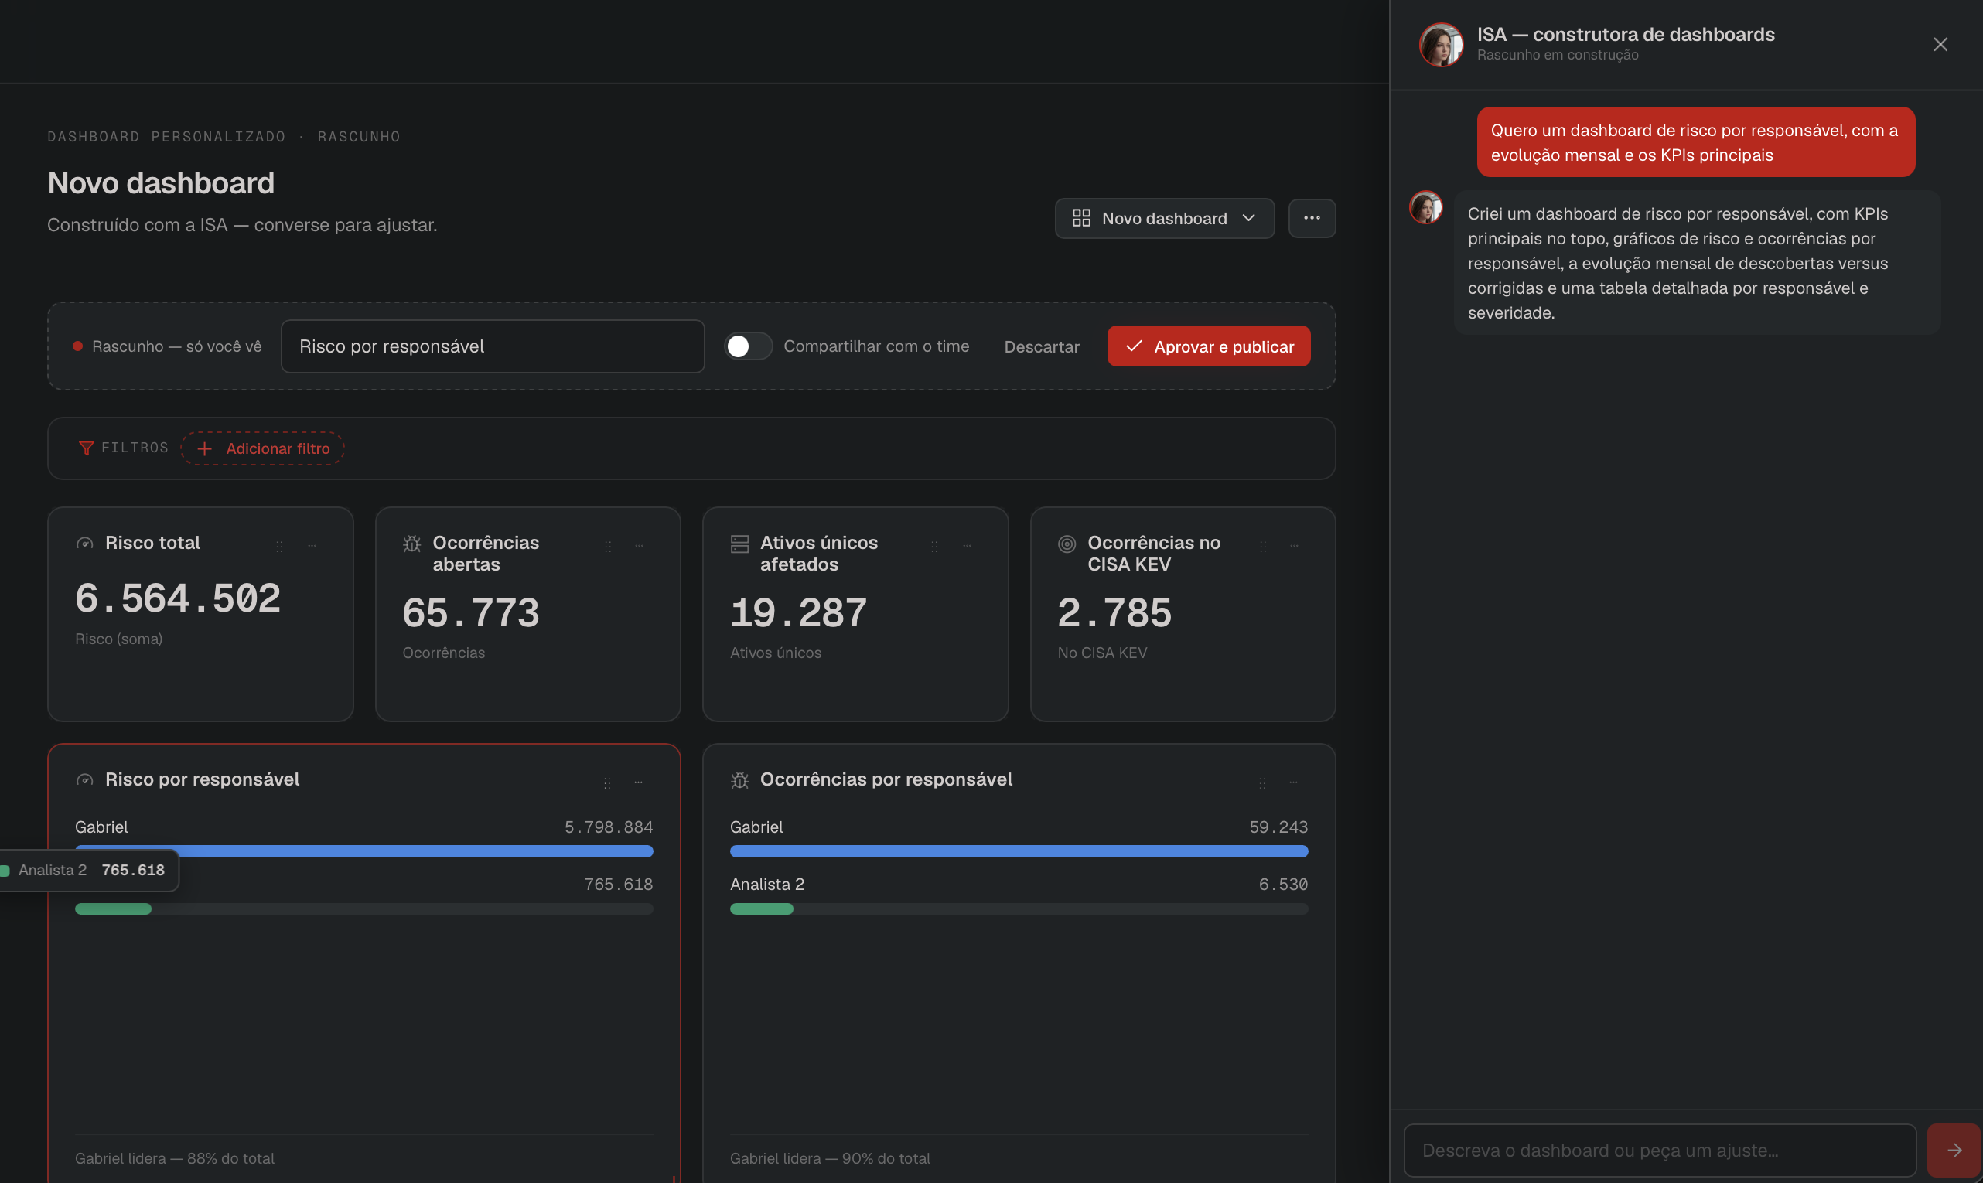Image resolution: width=1983 pixels, height=1183 pixels.
Task: Click 'Gabriel lidera — 90% do total' footnote
Action: pyautogui.click(x=830, y=1158)
